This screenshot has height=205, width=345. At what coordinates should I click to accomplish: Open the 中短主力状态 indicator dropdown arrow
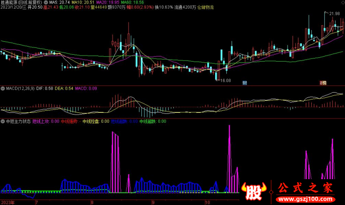(3, 121)
